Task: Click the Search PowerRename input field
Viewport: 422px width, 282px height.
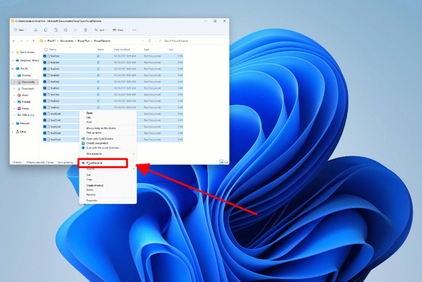Action: pos(191,41)
